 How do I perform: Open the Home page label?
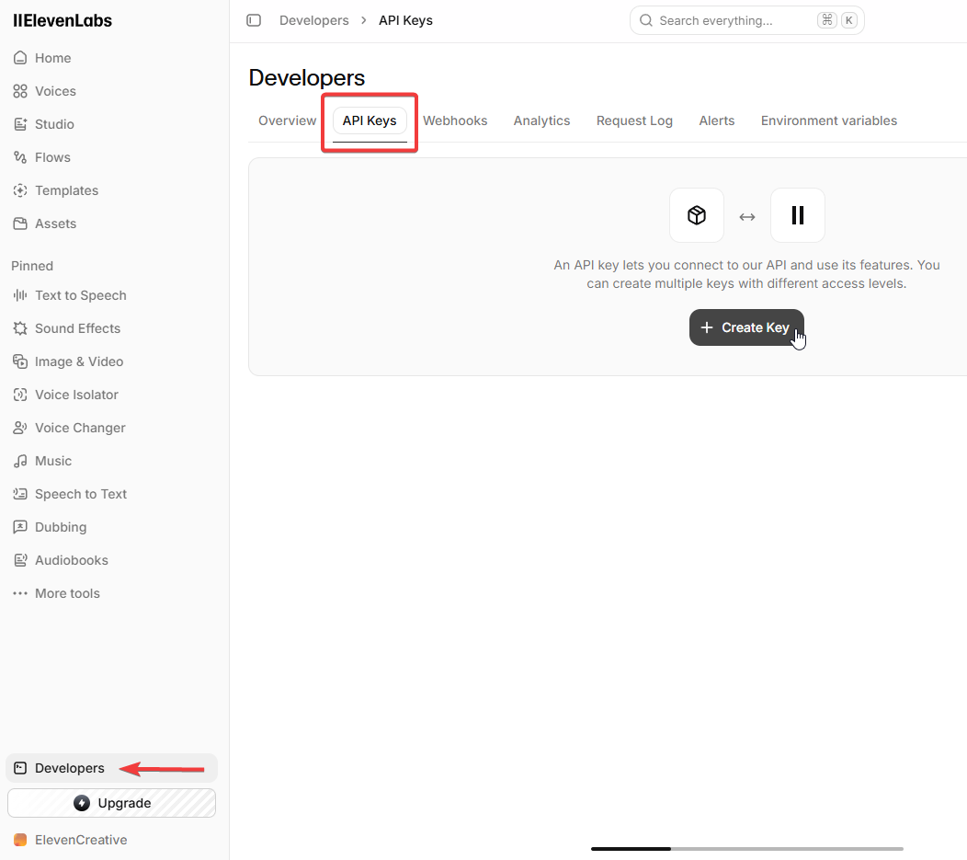[x=53, y=58]
